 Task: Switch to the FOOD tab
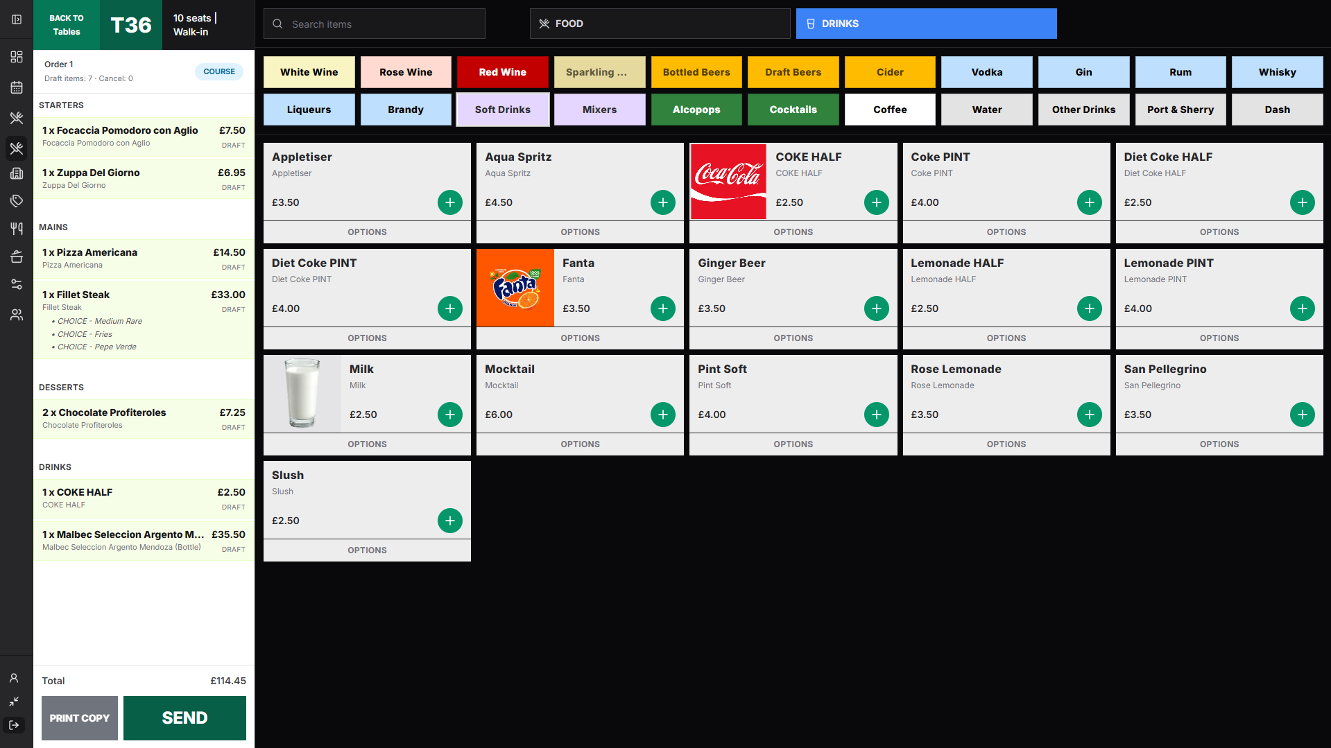click(660, 24)
